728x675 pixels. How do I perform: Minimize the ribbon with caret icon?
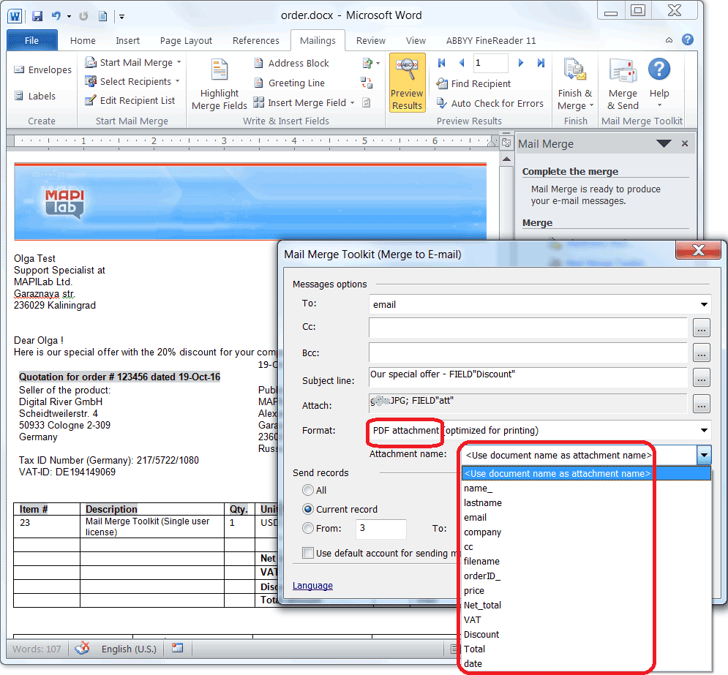click(x=669, y=40)
